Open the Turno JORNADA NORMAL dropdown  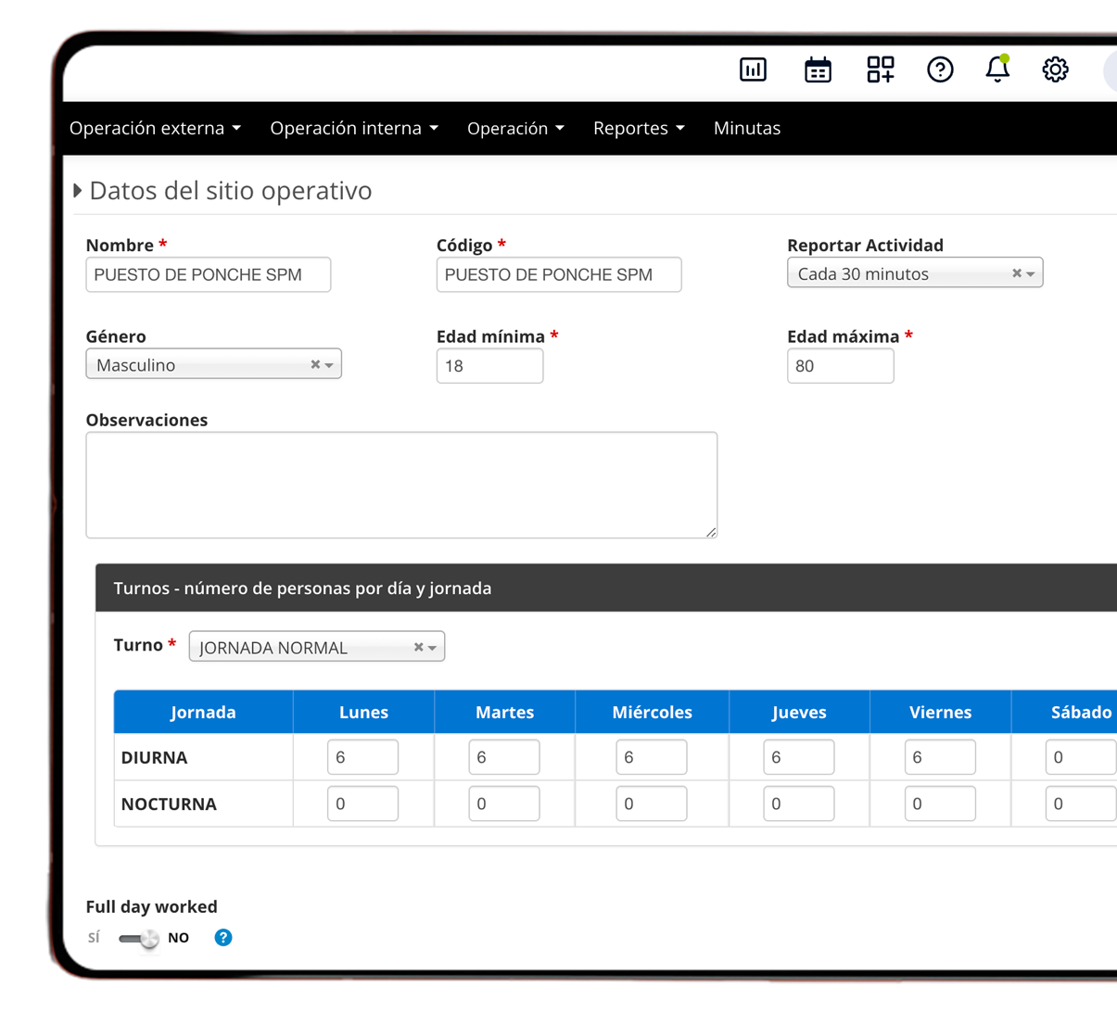point(432,648)
